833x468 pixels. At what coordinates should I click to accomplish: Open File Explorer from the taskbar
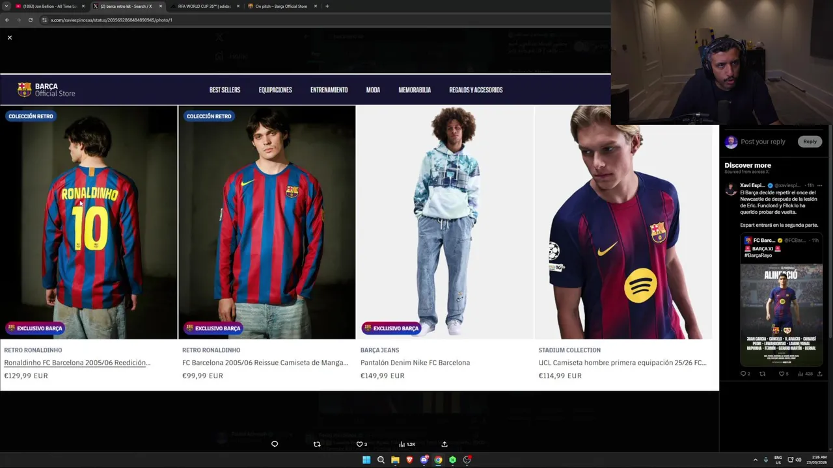[x=395, y=460]
